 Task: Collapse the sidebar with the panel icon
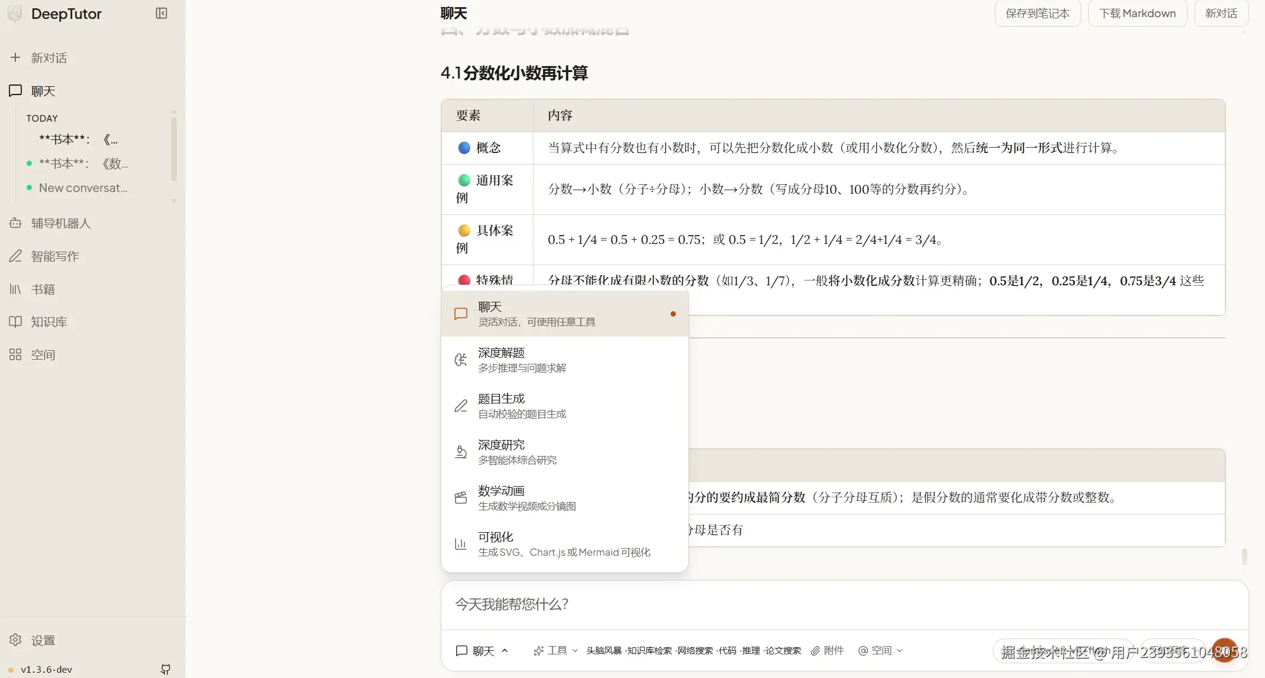click(x=161, y=14)
